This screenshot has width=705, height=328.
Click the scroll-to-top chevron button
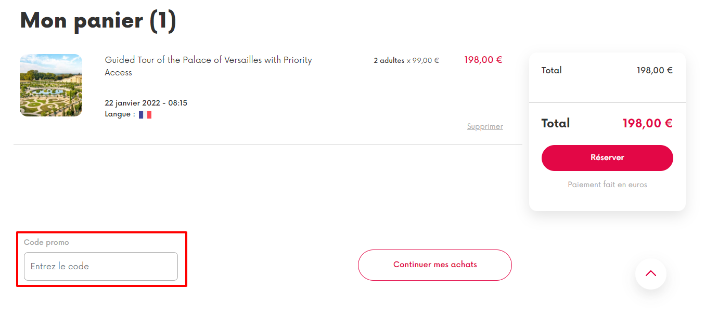click(650, 273)
